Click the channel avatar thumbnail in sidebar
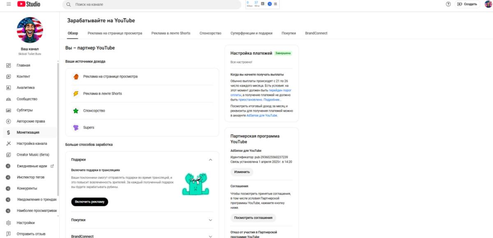The width and height of the screenshot is (493, 238). click(x=30, y=30)
